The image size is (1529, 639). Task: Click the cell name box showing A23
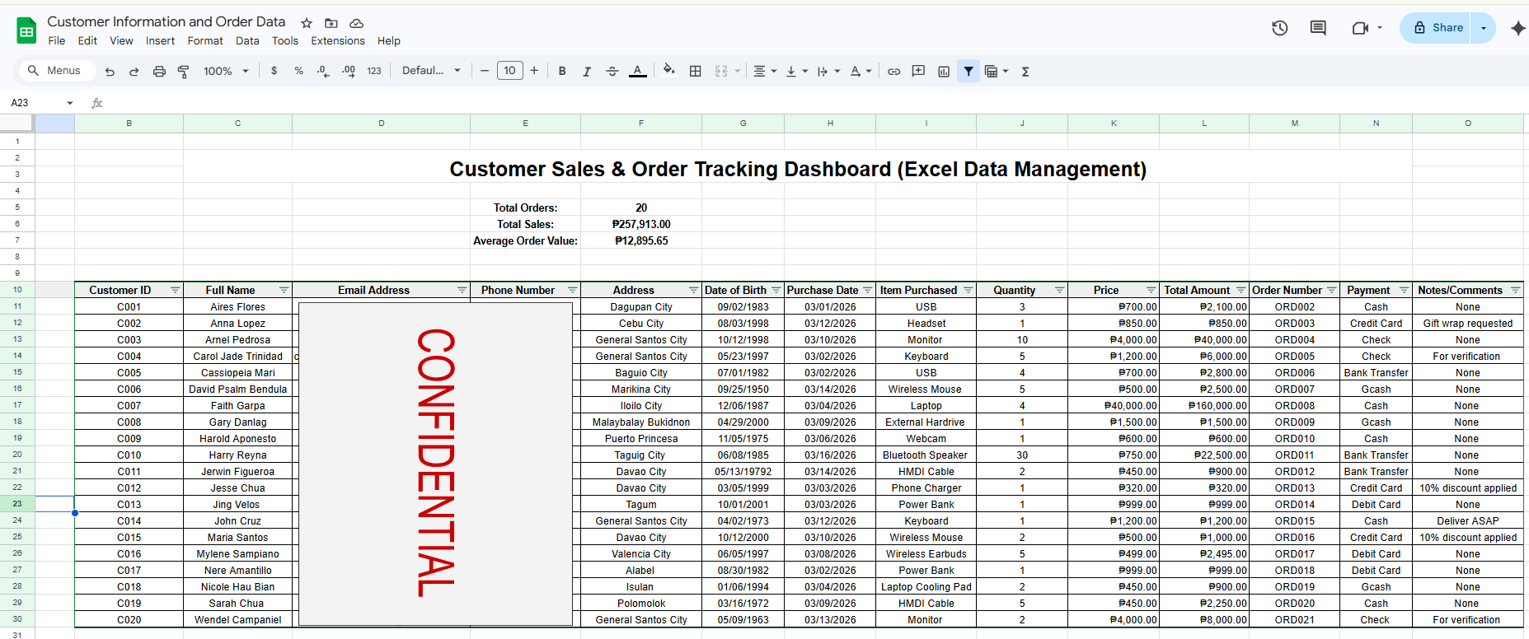pyautogui.click(x=33, y=103)
